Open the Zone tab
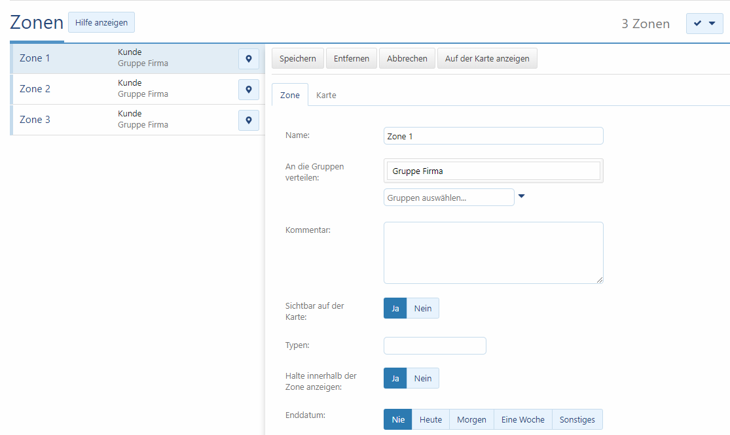 coord(289,95)
